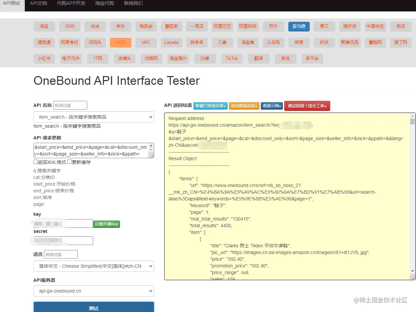Choose the 抖音 platform
The image size is (416, 312).
pos(205,59)
